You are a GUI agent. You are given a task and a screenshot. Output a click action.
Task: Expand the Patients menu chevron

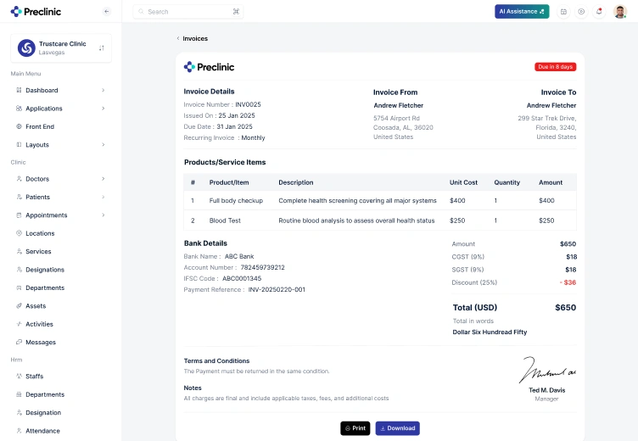coord(103,197)
